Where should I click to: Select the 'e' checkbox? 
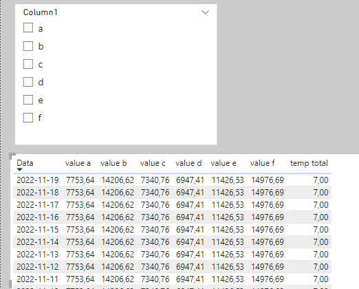(28, 100)
